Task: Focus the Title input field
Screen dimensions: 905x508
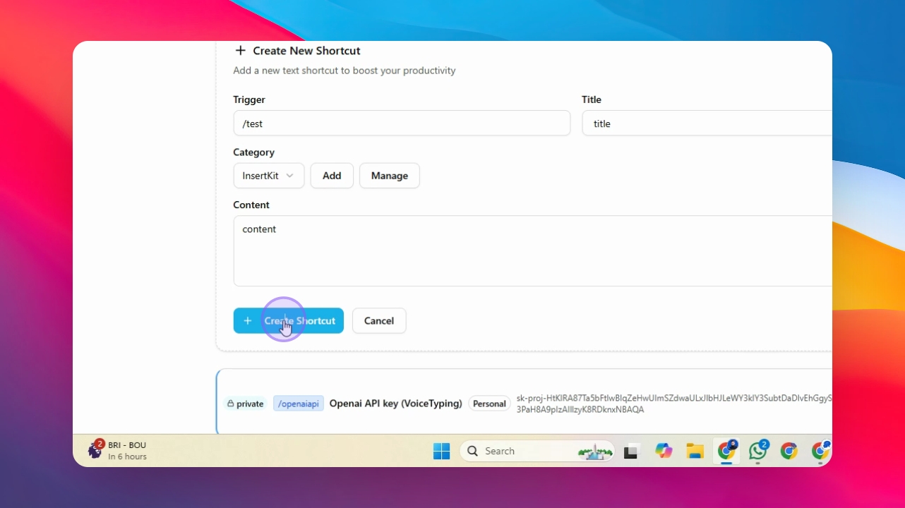Action: click(707, 123)
